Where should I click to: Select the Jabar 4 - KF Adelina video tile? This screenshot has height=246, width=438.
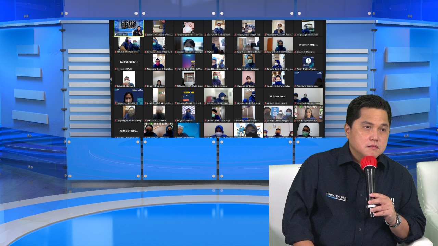pos(159,28)
